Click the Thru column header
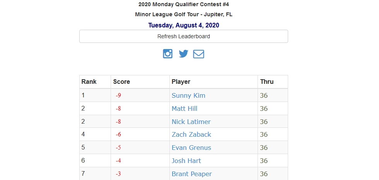 point(267,82)
